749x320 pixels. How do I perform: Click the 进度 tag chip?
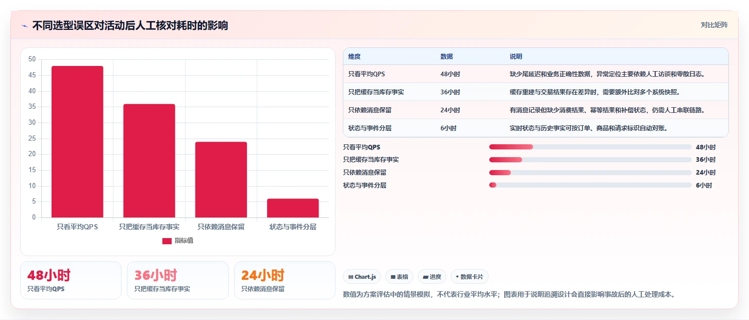pyautogui.click(x=432, y=277)
